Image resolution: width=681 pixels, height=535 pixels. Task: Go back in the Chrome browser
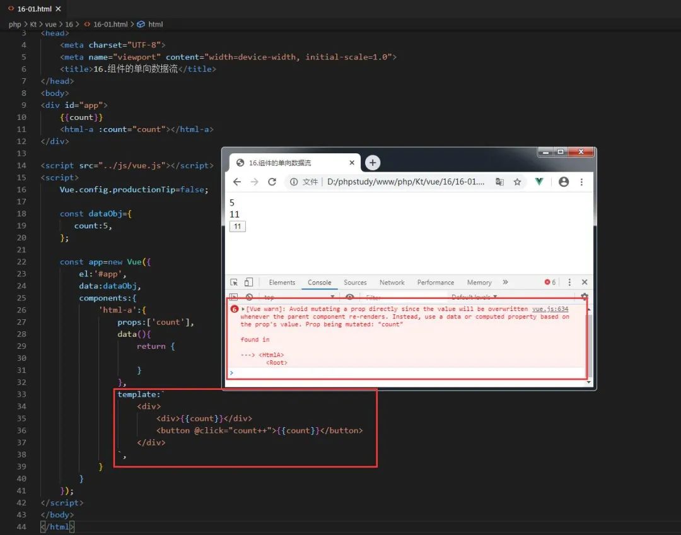click(236, 182)
